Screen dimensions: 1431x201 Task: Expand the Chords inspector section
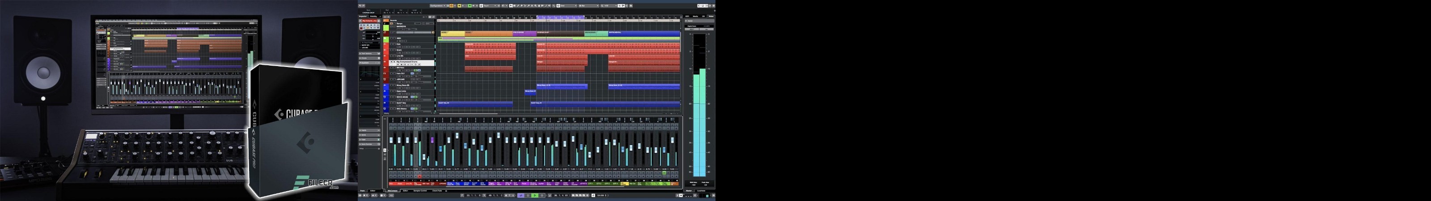369,59
